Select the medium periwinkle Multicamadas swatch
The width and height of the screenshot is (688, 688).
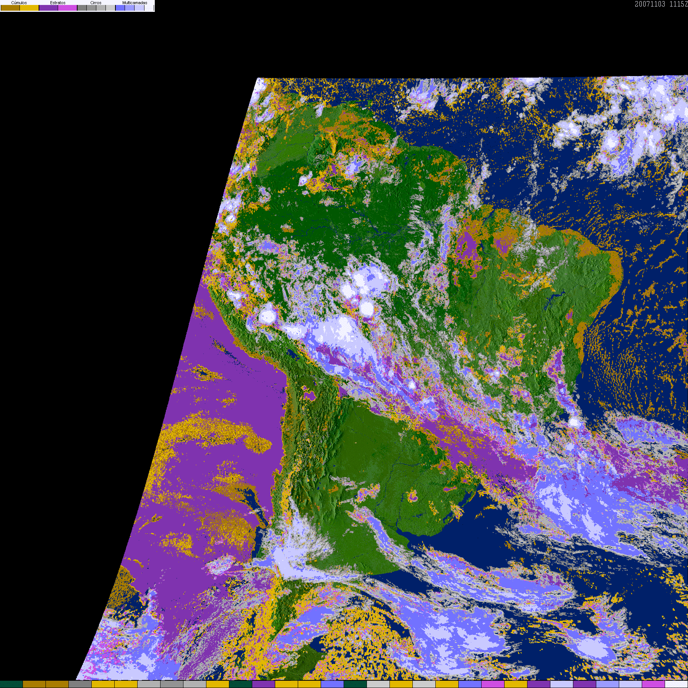pyautogui.click(x=130, y=8)
